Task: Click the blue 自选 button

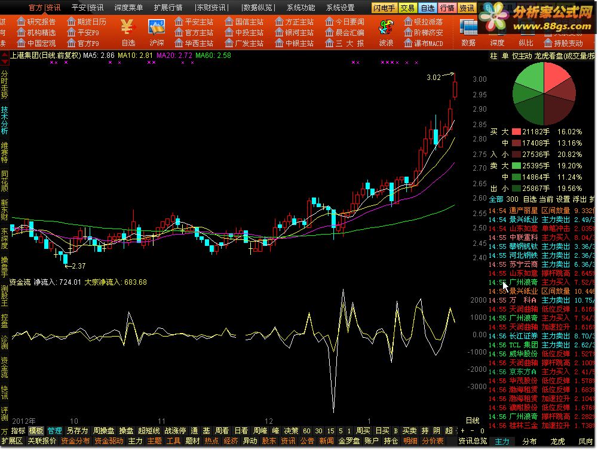Action: (x=428, y=8)
